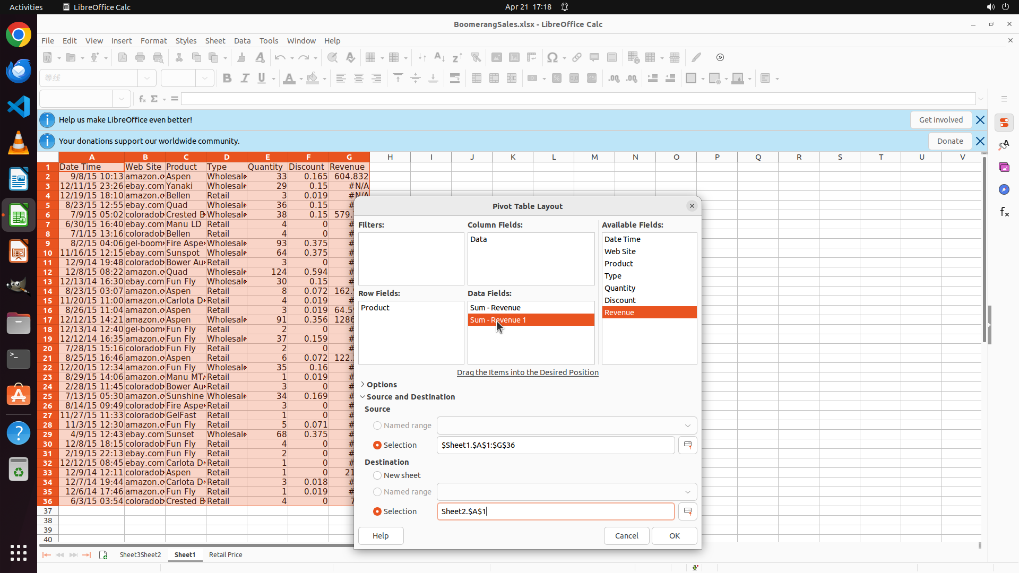Click the destination Selection text field
The image size is (1019, 573).
555,511
